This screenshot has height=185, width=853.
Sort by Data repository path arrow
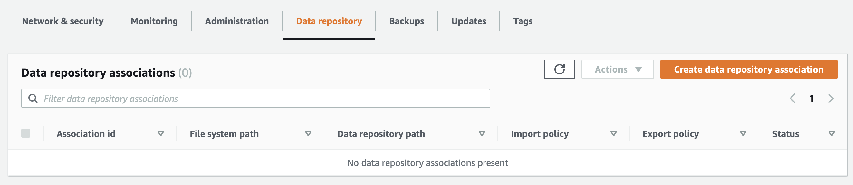pyautogui.click(x=482, y=134)
